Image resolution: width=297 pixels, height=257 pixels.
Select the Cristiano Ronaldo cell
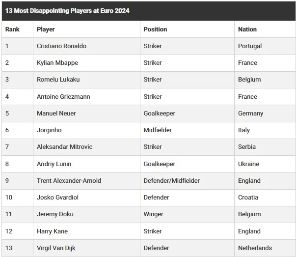(x=61, y=46)
